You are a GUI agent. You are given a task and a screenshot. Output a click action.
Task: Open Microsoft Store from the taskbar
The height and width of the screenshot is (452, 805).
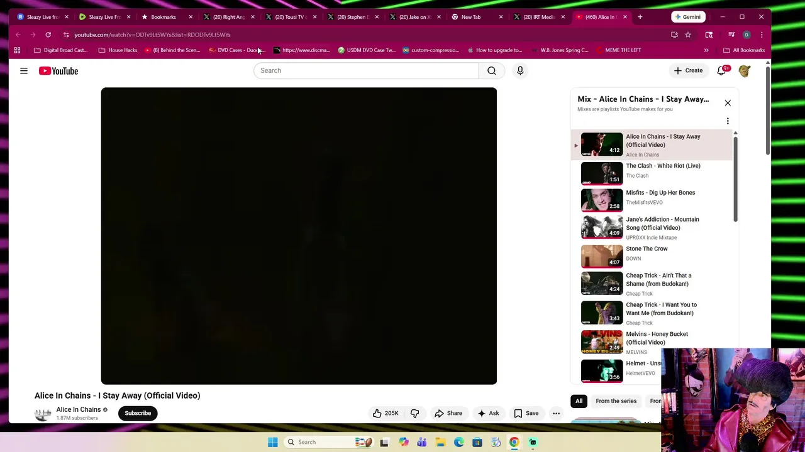coord(477,442)
